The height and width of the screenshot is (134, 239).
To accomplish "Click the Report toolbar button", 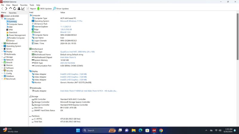I will click(31, 9).
